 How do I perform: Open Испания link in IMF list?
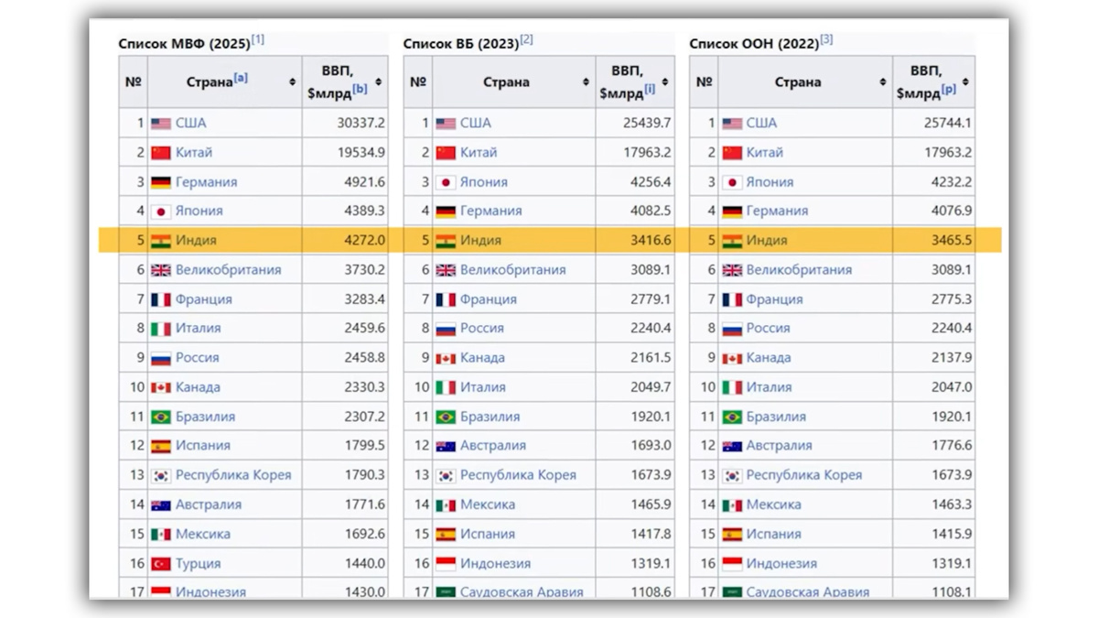[x=203, y=445]
